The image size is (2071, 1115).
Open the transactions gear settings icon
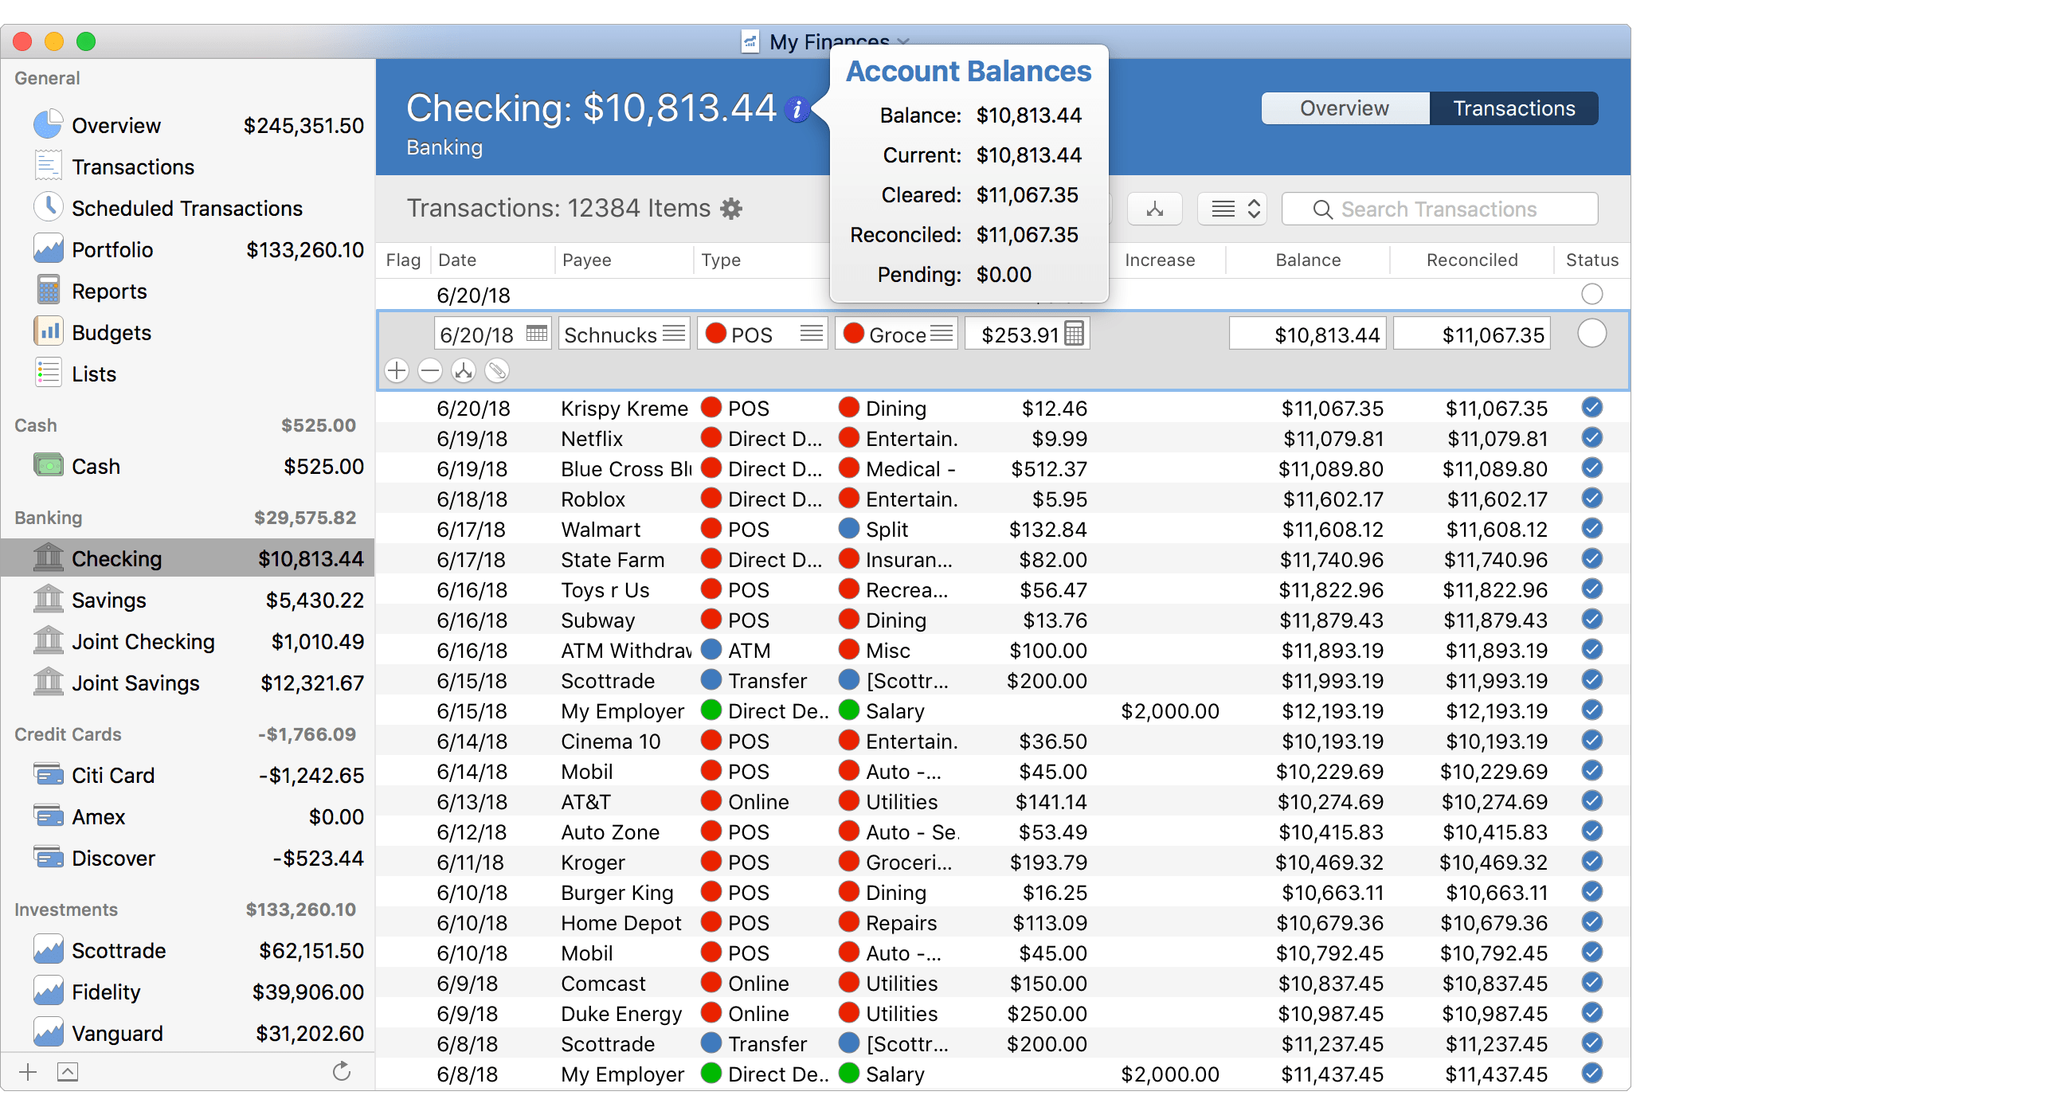tap(730, 209)
